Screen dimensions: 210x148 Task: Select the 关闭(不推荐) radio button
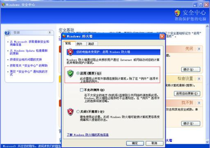coord(78,112)
